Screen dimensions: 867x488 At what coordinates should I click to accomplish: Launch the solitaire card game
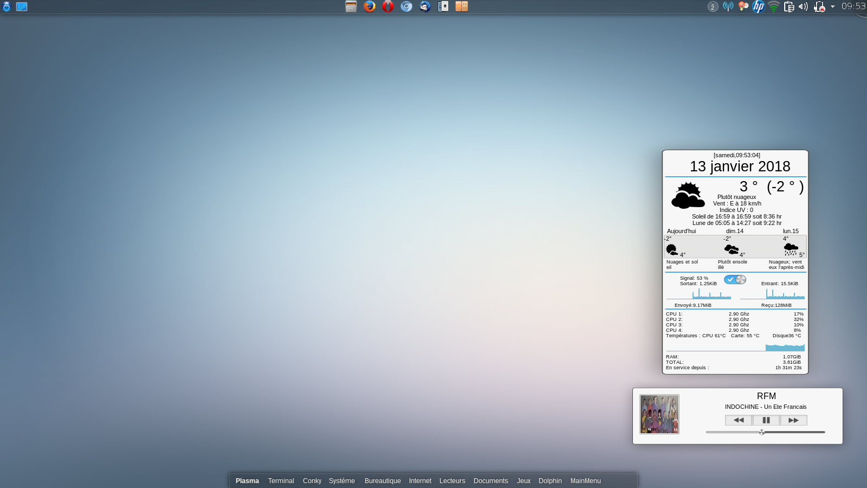[443, 7]
